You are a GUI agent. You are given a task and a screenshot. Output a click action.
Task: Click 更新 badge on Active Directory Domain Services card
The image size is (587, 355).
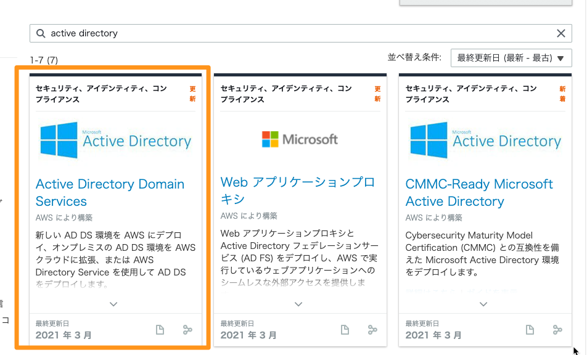[x=192, y=94]
